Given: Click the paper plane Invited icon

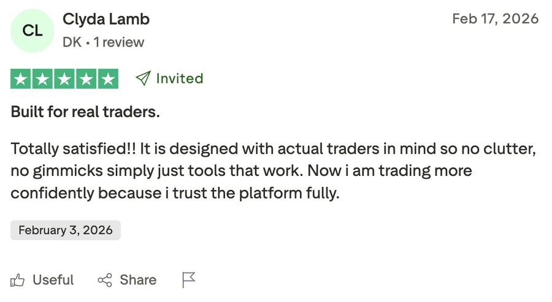Looking at the screenshot, I should tap(143, 78).
